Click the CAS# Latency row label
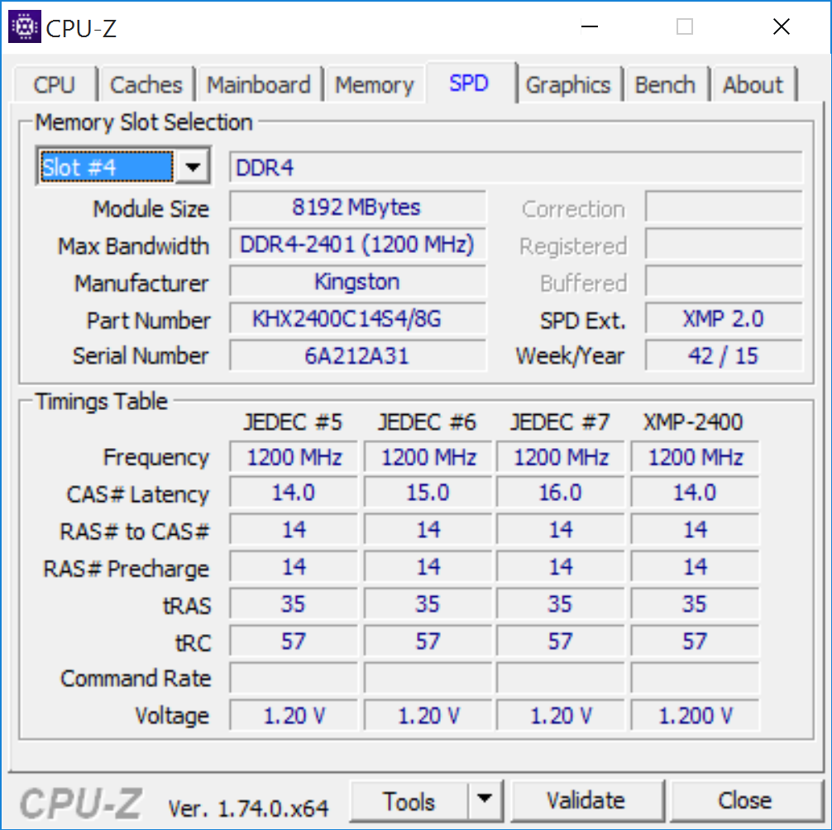832x830 pixels. click(138, 494)
